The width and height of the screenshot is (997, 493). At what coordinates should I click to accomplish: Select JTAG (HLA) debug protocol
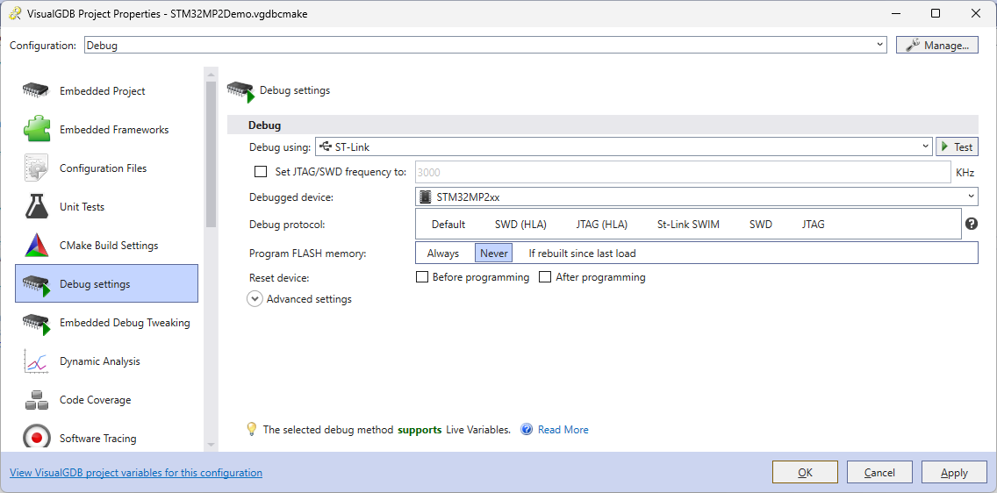[601, 225]
